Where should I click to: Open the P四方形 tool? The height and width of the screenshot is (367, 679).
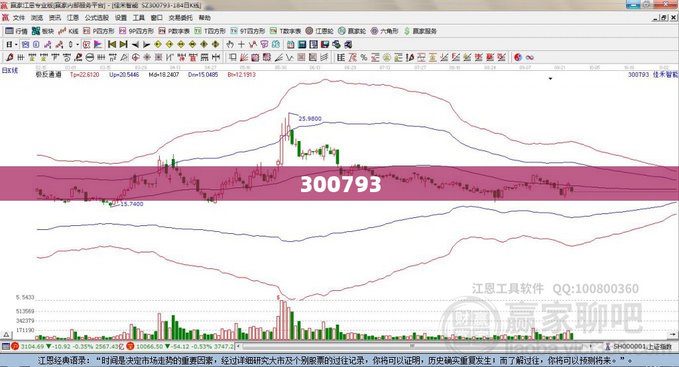pyautogui.click(x=99, y=31)
